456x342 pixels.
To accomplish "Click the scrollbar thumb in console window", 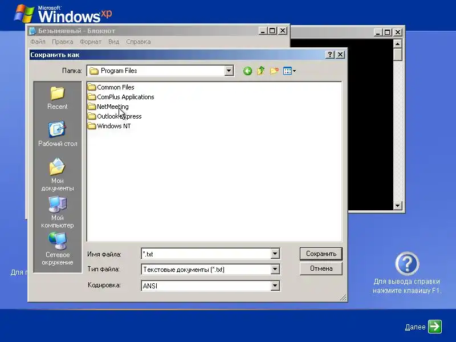I will pyautogui.click(x=397, y=55).
